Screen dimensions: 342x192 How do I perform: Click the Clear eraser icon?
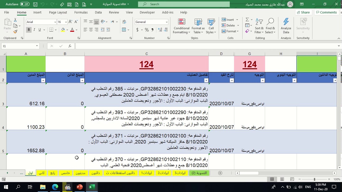(247, 31)
